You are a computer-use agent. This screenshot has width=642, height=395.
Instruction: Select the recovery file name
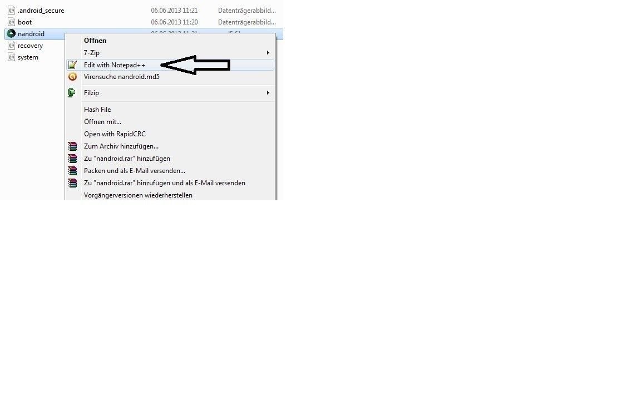tap(30, 46)
